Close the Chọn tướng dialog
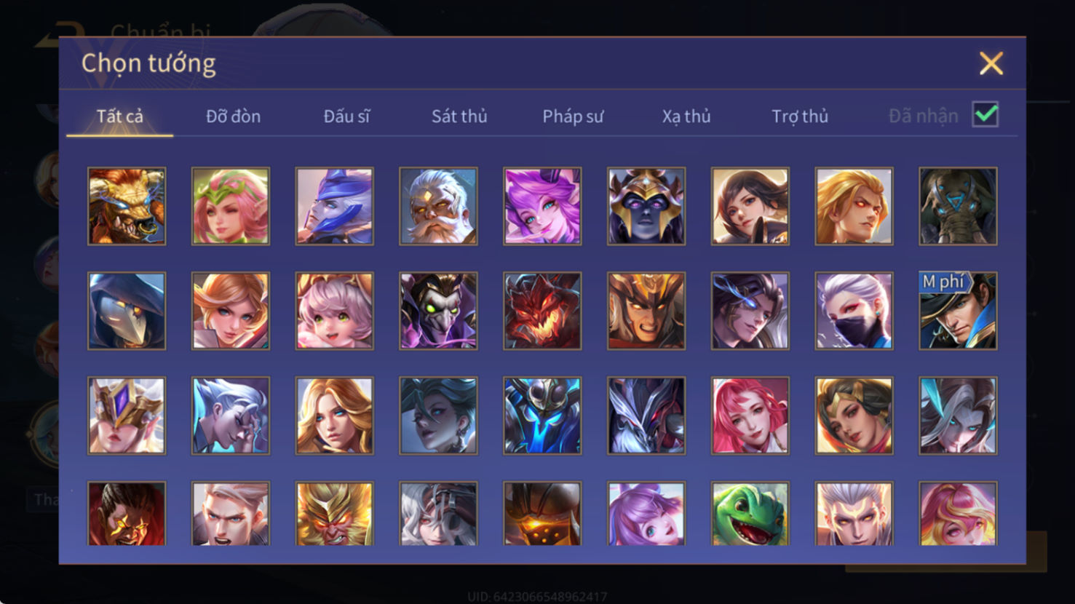The width and height of the screenshot is (1075, 604). pos(991,63)
